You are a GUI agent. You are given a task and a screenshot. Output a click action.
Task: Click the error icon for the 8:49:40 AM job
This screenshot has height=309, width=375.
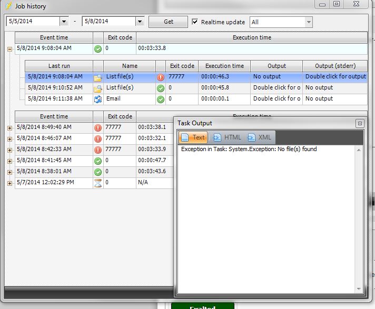click(x=98, y=127)
